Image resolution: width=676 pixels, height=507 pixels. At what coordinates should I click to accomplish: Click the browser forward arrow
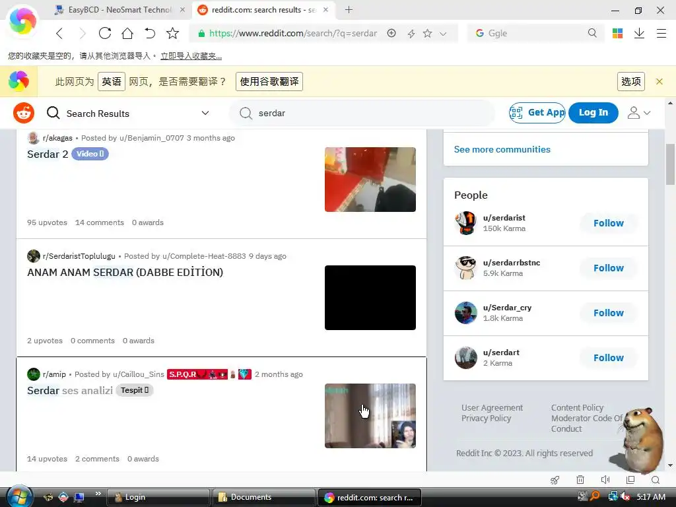click(x=83, y=33)
